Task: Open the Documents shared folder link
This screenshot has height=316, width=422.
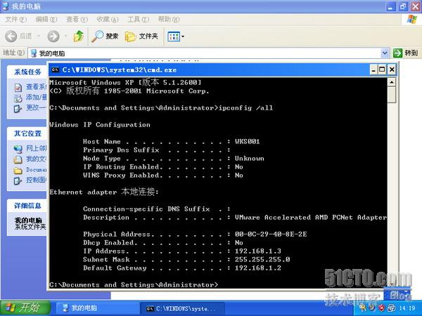Action: 37,169
